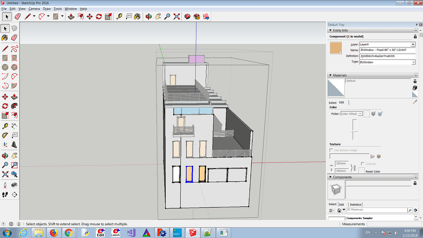
Task: Open the Camera menu
Action: [x=34, y=9]
